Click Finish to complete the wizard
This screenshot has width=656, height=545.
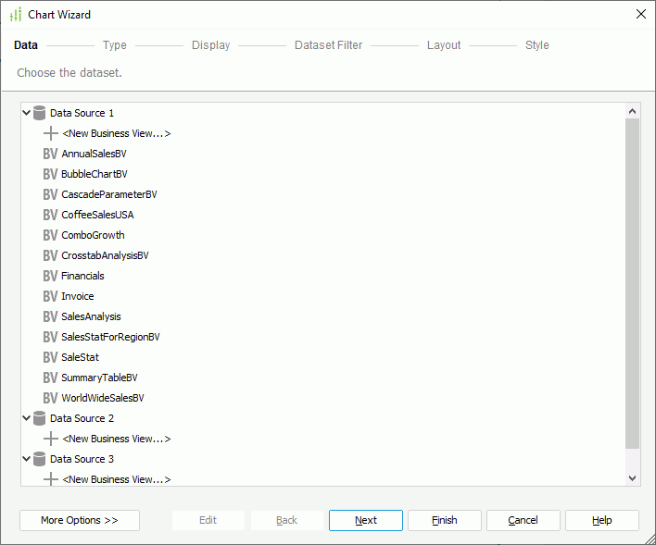click(x=445, y=520)
